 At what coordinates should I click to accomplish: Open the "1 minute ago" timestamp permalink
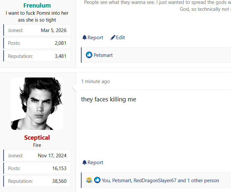pos(95,81)
